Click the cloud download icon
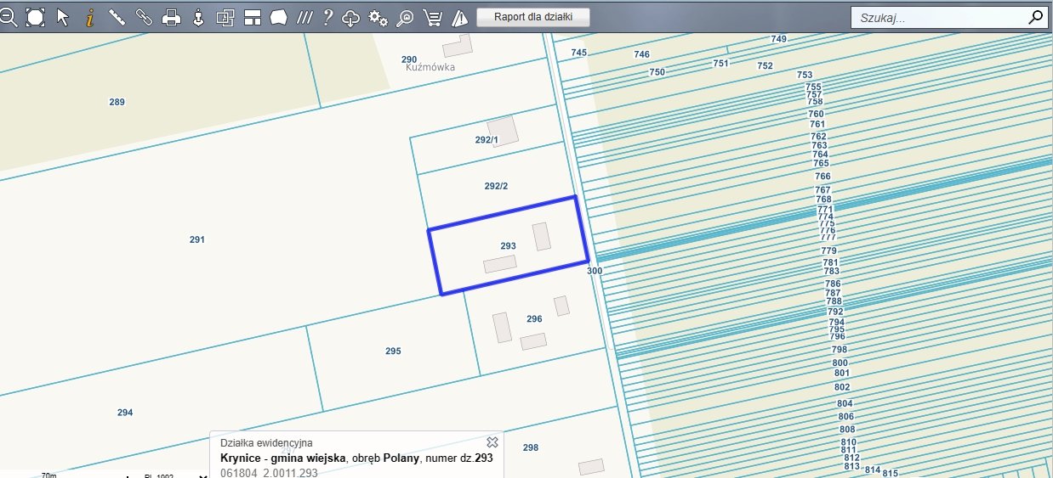 point(351,17)
